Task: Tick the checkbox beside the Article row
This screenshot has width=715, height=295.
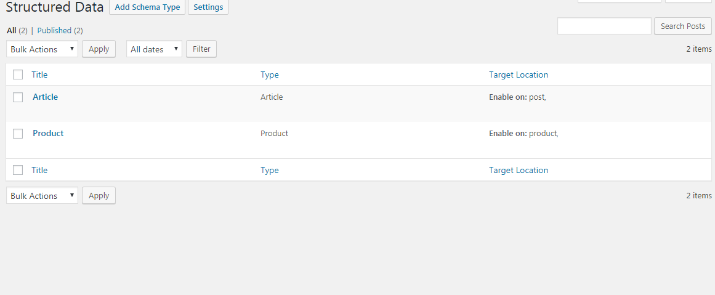Action: click(x=18, y=97)
